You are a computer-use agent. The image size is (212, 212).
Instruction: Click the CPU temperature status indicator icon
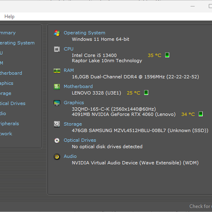[167, 55]
